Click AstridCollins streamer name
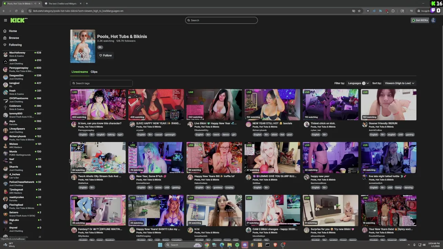This screenshot has width=443, height=249. [376, 130]
